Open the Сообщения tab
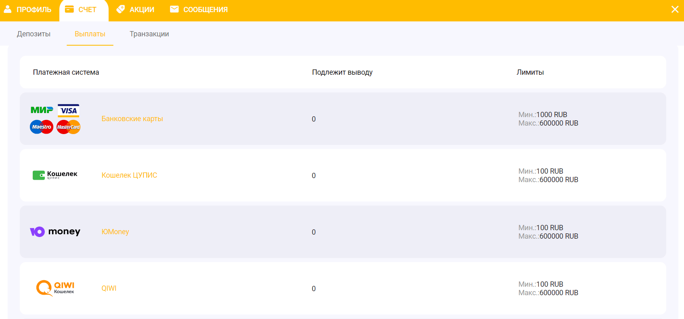 point(199,9)
